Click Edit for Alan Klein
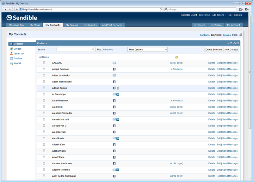The width and height of the screenshot is (253, 182). (219, 107)
